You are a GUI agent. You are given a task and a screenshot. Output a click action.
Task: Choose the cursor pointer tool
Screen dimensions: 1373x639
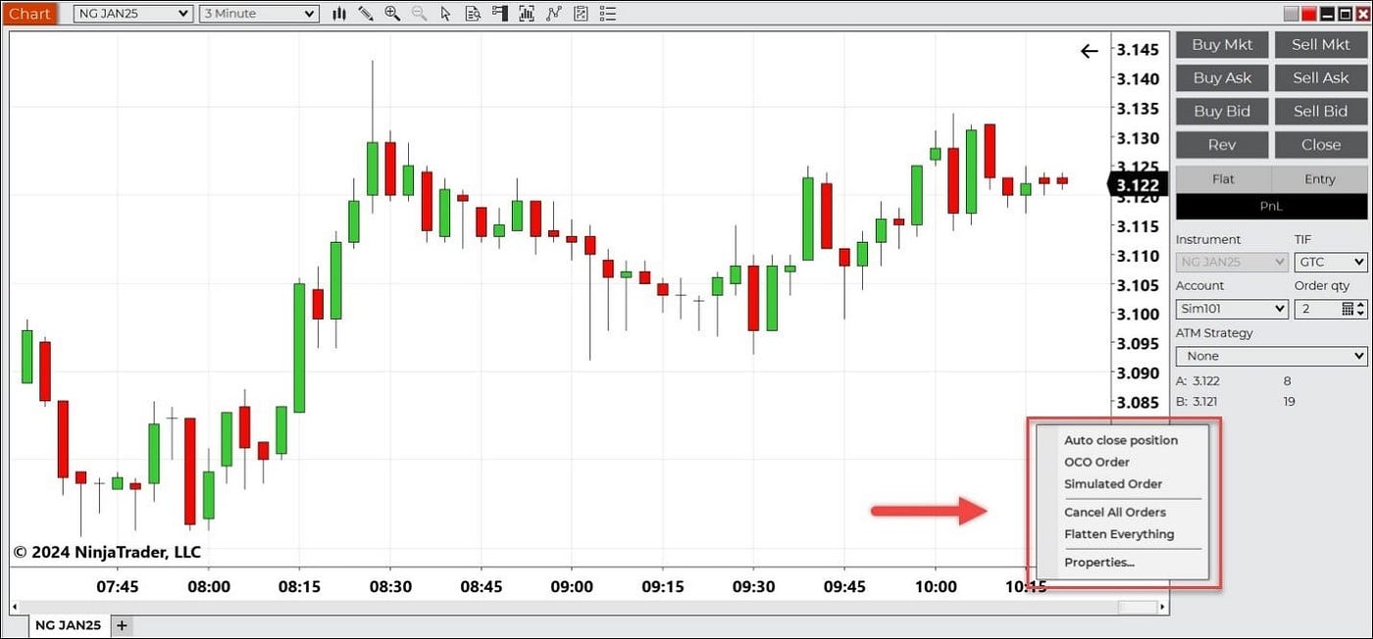click(x=446, y=14)
